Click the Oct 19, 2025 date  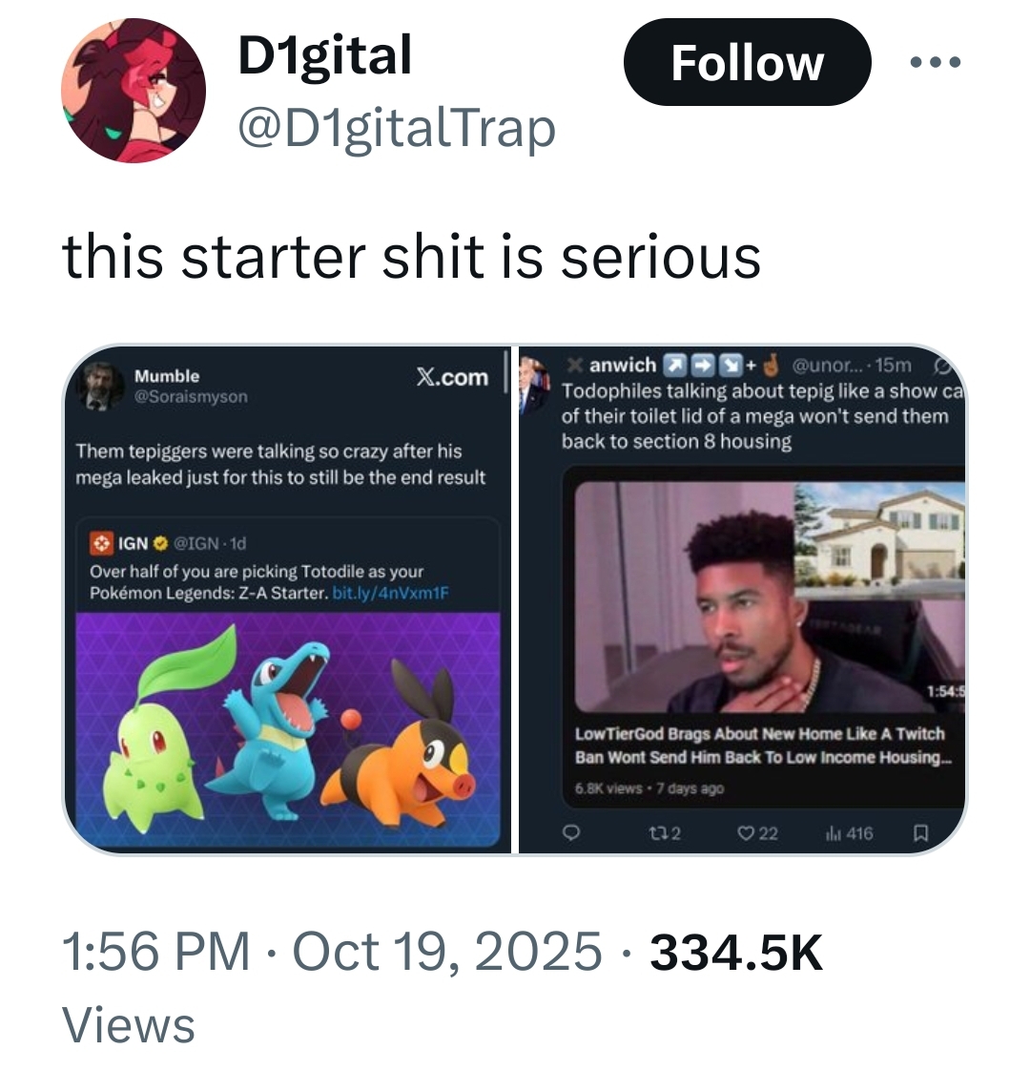point(447,952)
